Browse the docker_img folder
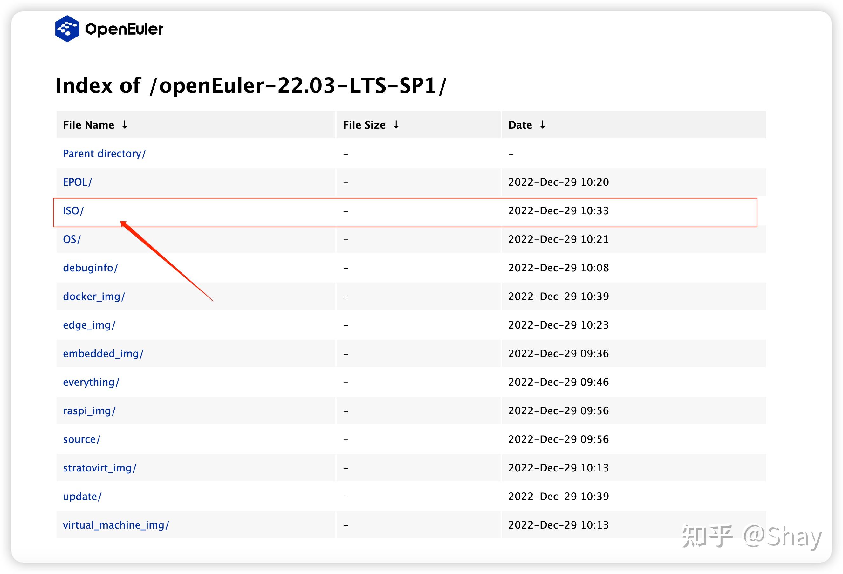This screenshot has width=843, height=574. coord(94,297)
